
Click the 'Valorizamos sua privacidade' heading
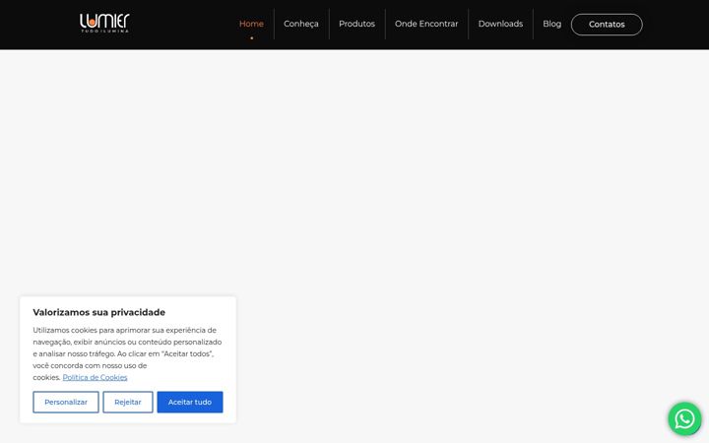99,312
